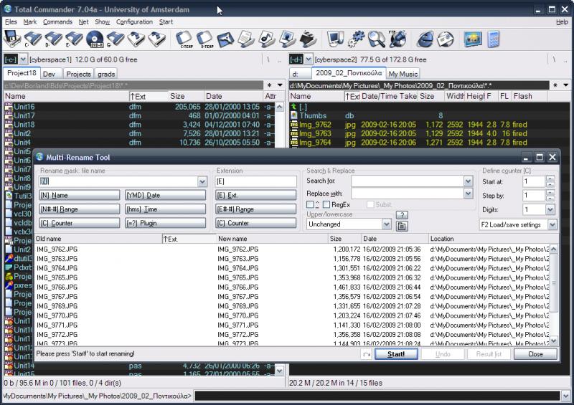574x405 pixels.
Task: Click the magnifying glass search icon
Action: [x=376, y=39]
